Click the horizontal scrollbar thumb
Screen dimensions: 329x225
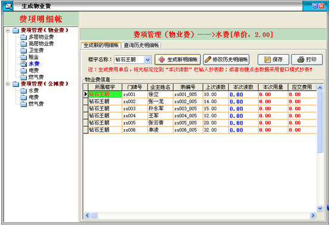coord(94,215)
